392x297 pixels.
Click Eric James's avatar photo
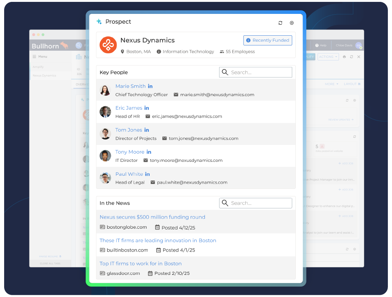105,112
